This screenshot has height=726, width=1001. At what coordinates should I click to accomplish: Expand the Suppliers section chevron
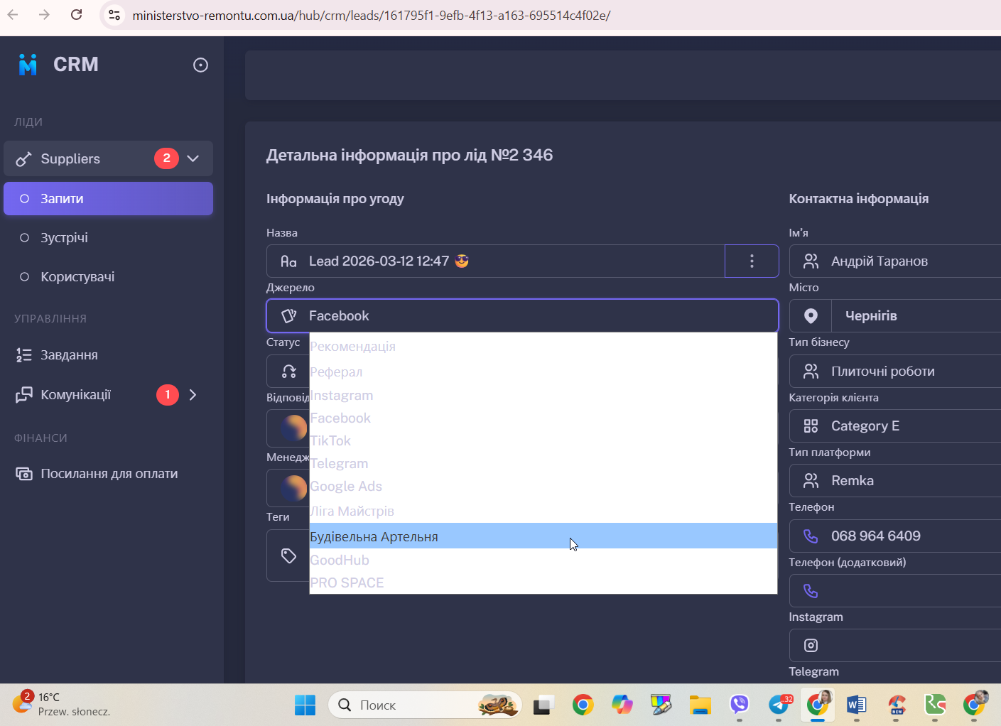click(x=193, y=158)
